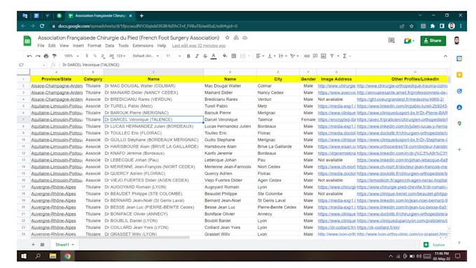Open Maps side panel

(x=459, y=124)
